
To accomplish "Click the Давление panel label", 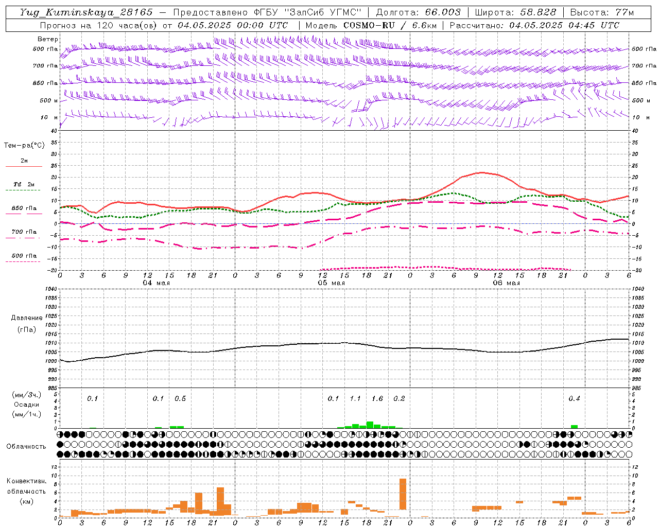I will 27,318.
